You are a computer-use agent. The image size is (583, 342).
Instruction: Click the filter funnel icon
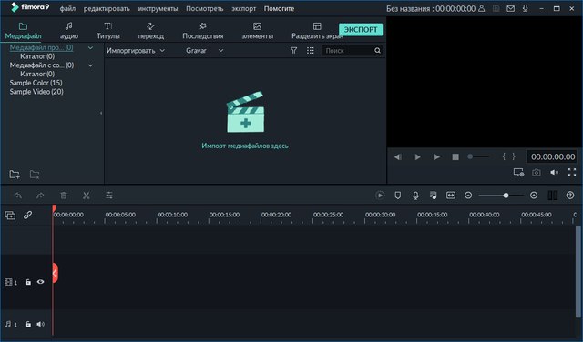click(x=293, y=51)
